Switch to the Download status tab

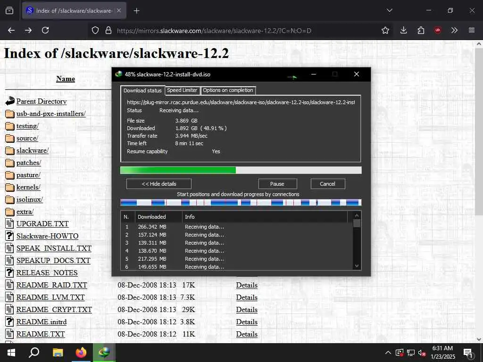point(142,90)
